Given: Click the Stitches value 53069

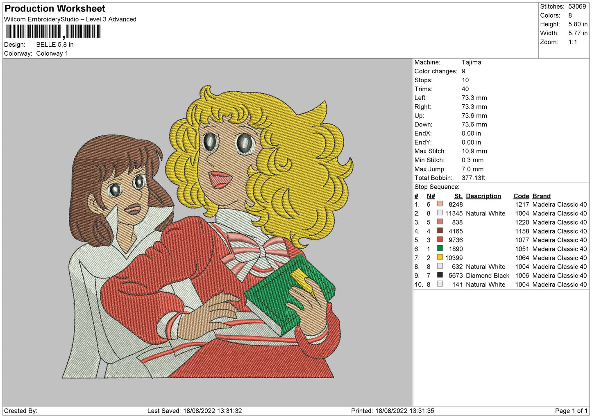Looking at the screenshot, I should 577,7.
